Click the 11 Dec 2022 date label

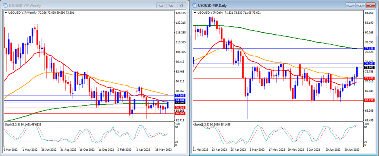point(106,150)
